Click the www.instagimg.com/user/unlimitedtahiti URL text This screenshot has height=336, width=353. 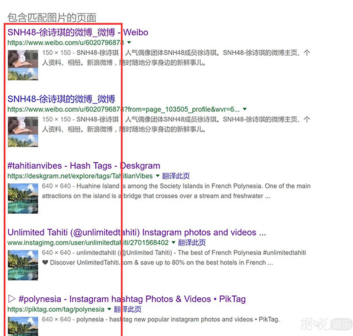pyautogui.click(x=88, y=243)
